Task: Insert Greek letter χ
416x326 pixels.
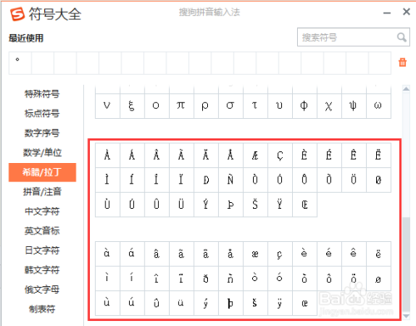Action: pos(329,106)
